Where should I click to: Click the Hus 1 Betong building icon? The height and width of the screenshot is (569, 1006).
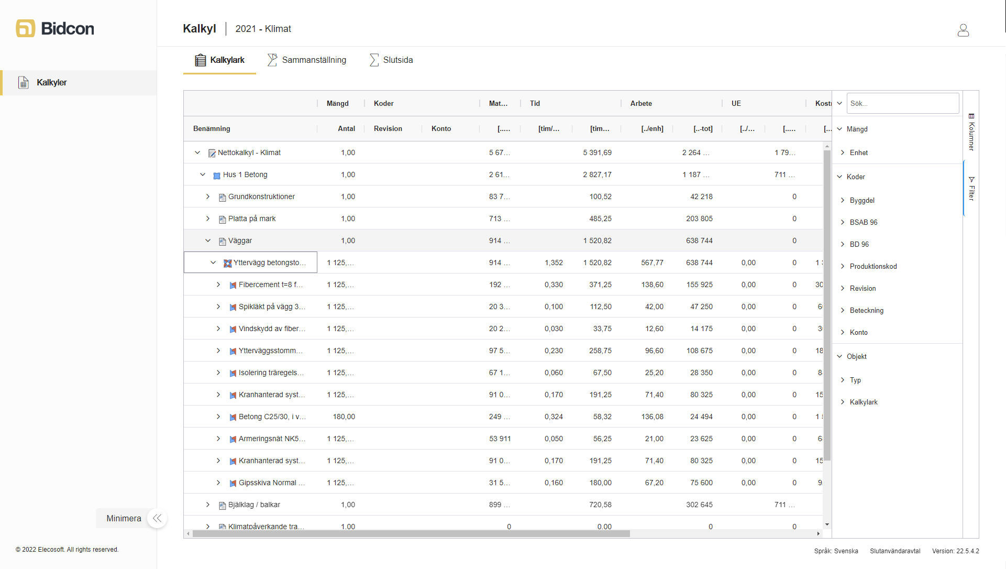[x=216, y=175]
